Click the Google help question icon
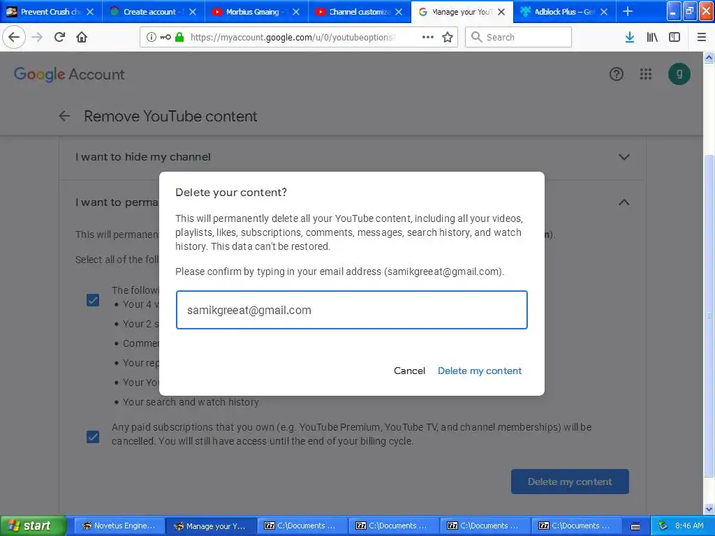The width and height of the screenshot is (715, 536). 616,74
